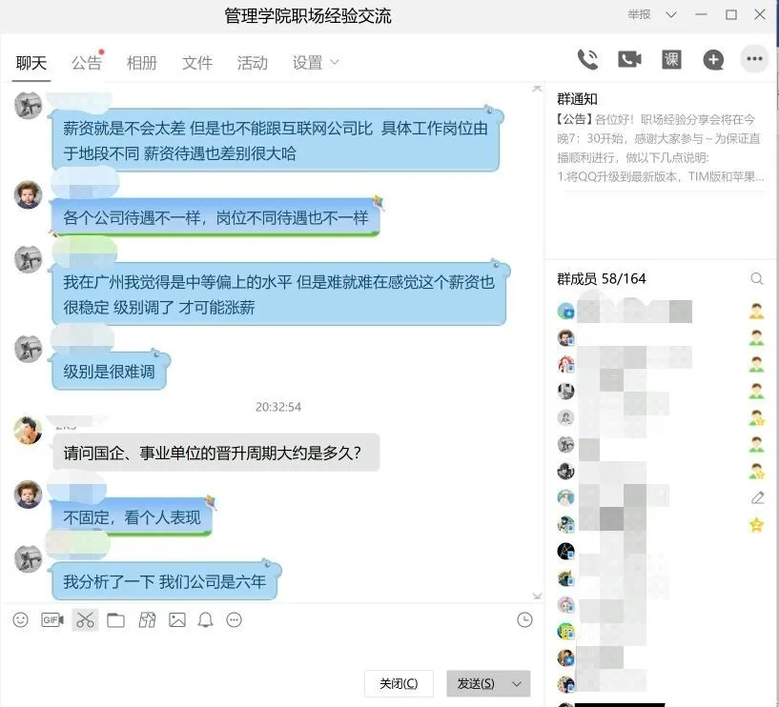Switch to the 文件 tab
Screen dimensions: 779x707
tap(197, 63)
